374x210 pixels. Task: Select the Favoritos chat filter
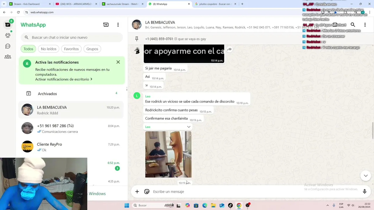coord(71,49)
